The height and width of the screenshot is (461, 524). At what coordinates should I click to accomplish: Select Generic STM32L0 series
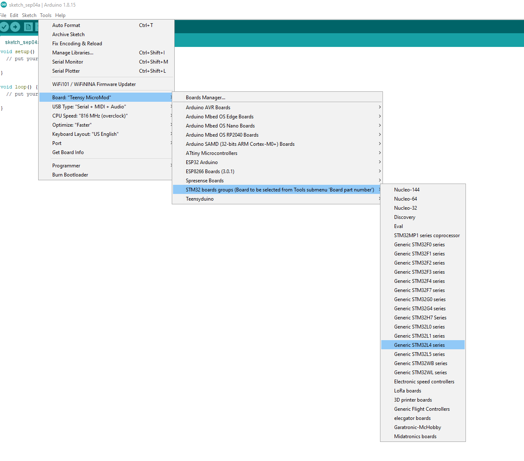pyautogui.click(x=423, y=327)
